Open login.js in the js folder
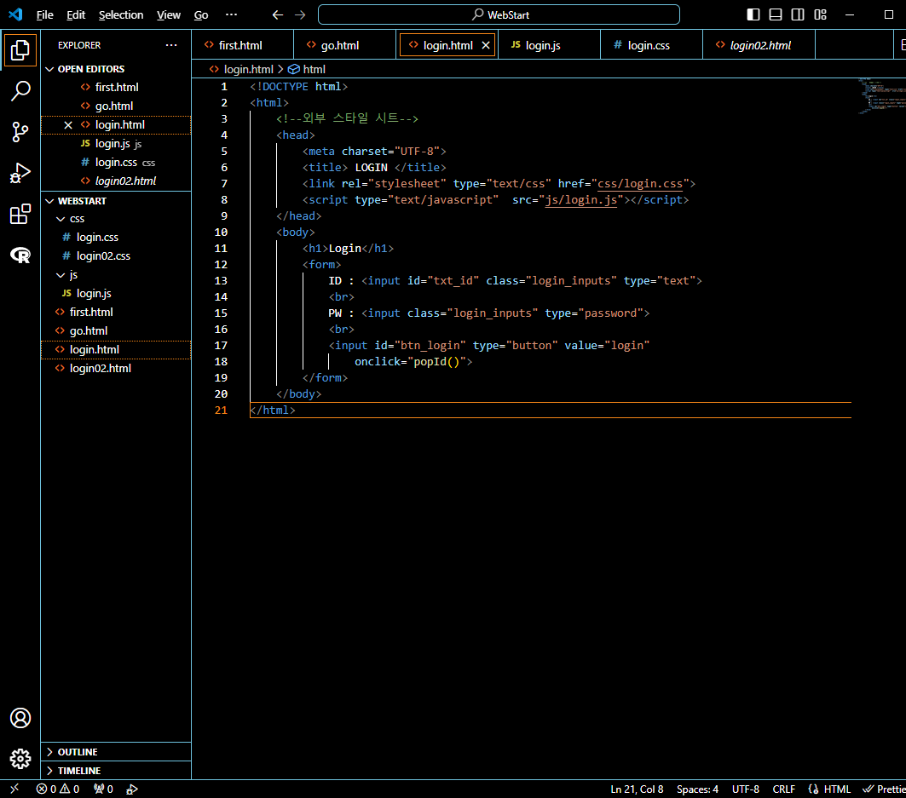Viewport: 906px width, 798px height. point(116,293)
